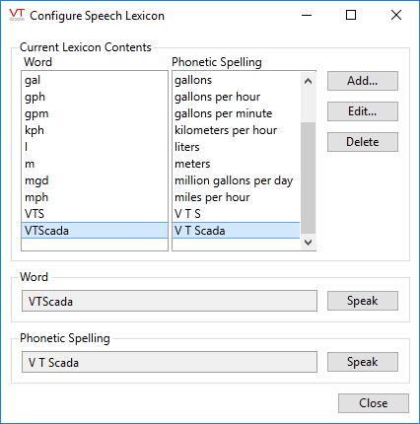This screenshot has height=424, width=420.
Task: Click the Phonetic Spelling field showing V T Scada
Action: [170, 362]
